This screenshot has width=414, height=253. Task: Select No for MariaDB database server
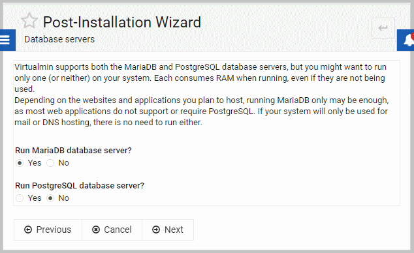(50, 163)
